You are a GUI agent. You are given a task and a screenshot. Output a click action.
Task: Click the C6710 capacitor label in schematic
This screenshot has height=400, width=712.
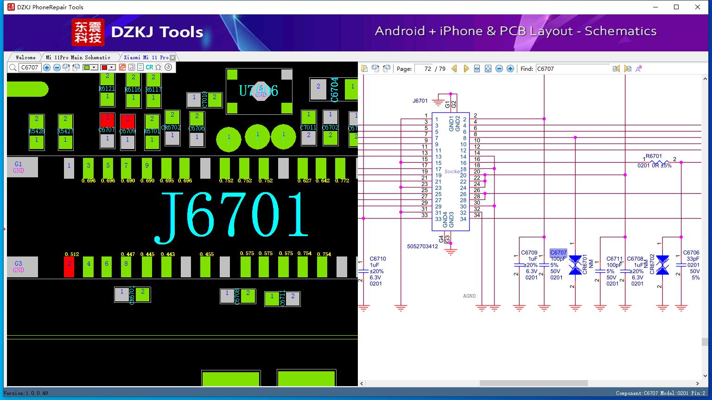(378, 259)
